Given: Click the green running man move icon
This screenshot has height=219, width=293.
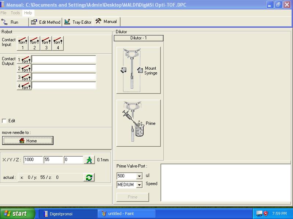Looking at the screenshot, I should 89,160.
